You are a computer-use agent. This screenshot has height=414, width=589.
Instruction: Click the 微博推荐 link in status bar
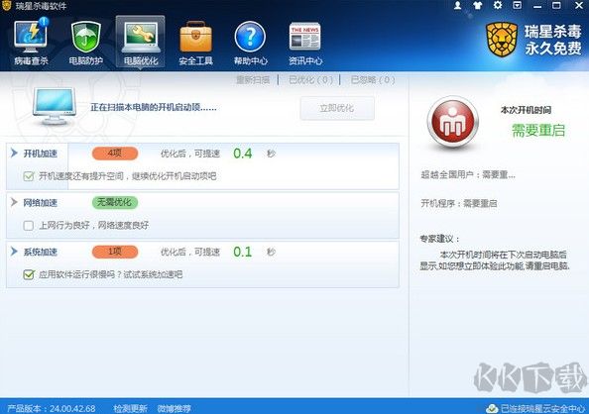174,408
